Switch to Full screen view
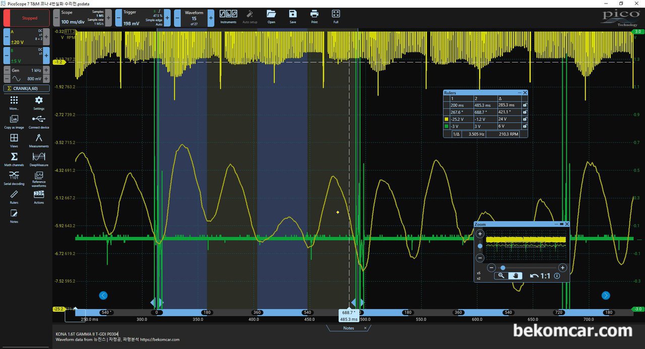645x349 pixels. tap(336, 16)
